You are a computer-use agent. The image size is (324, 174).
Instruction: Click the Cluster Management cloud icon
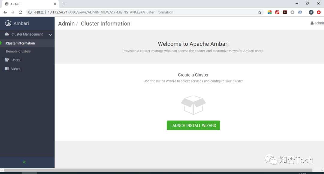coord(7,34)
